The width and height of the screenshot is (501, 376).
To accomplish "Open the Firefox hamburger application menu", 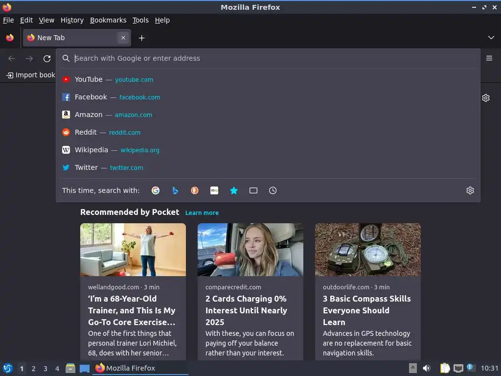I will click(489, 58).
